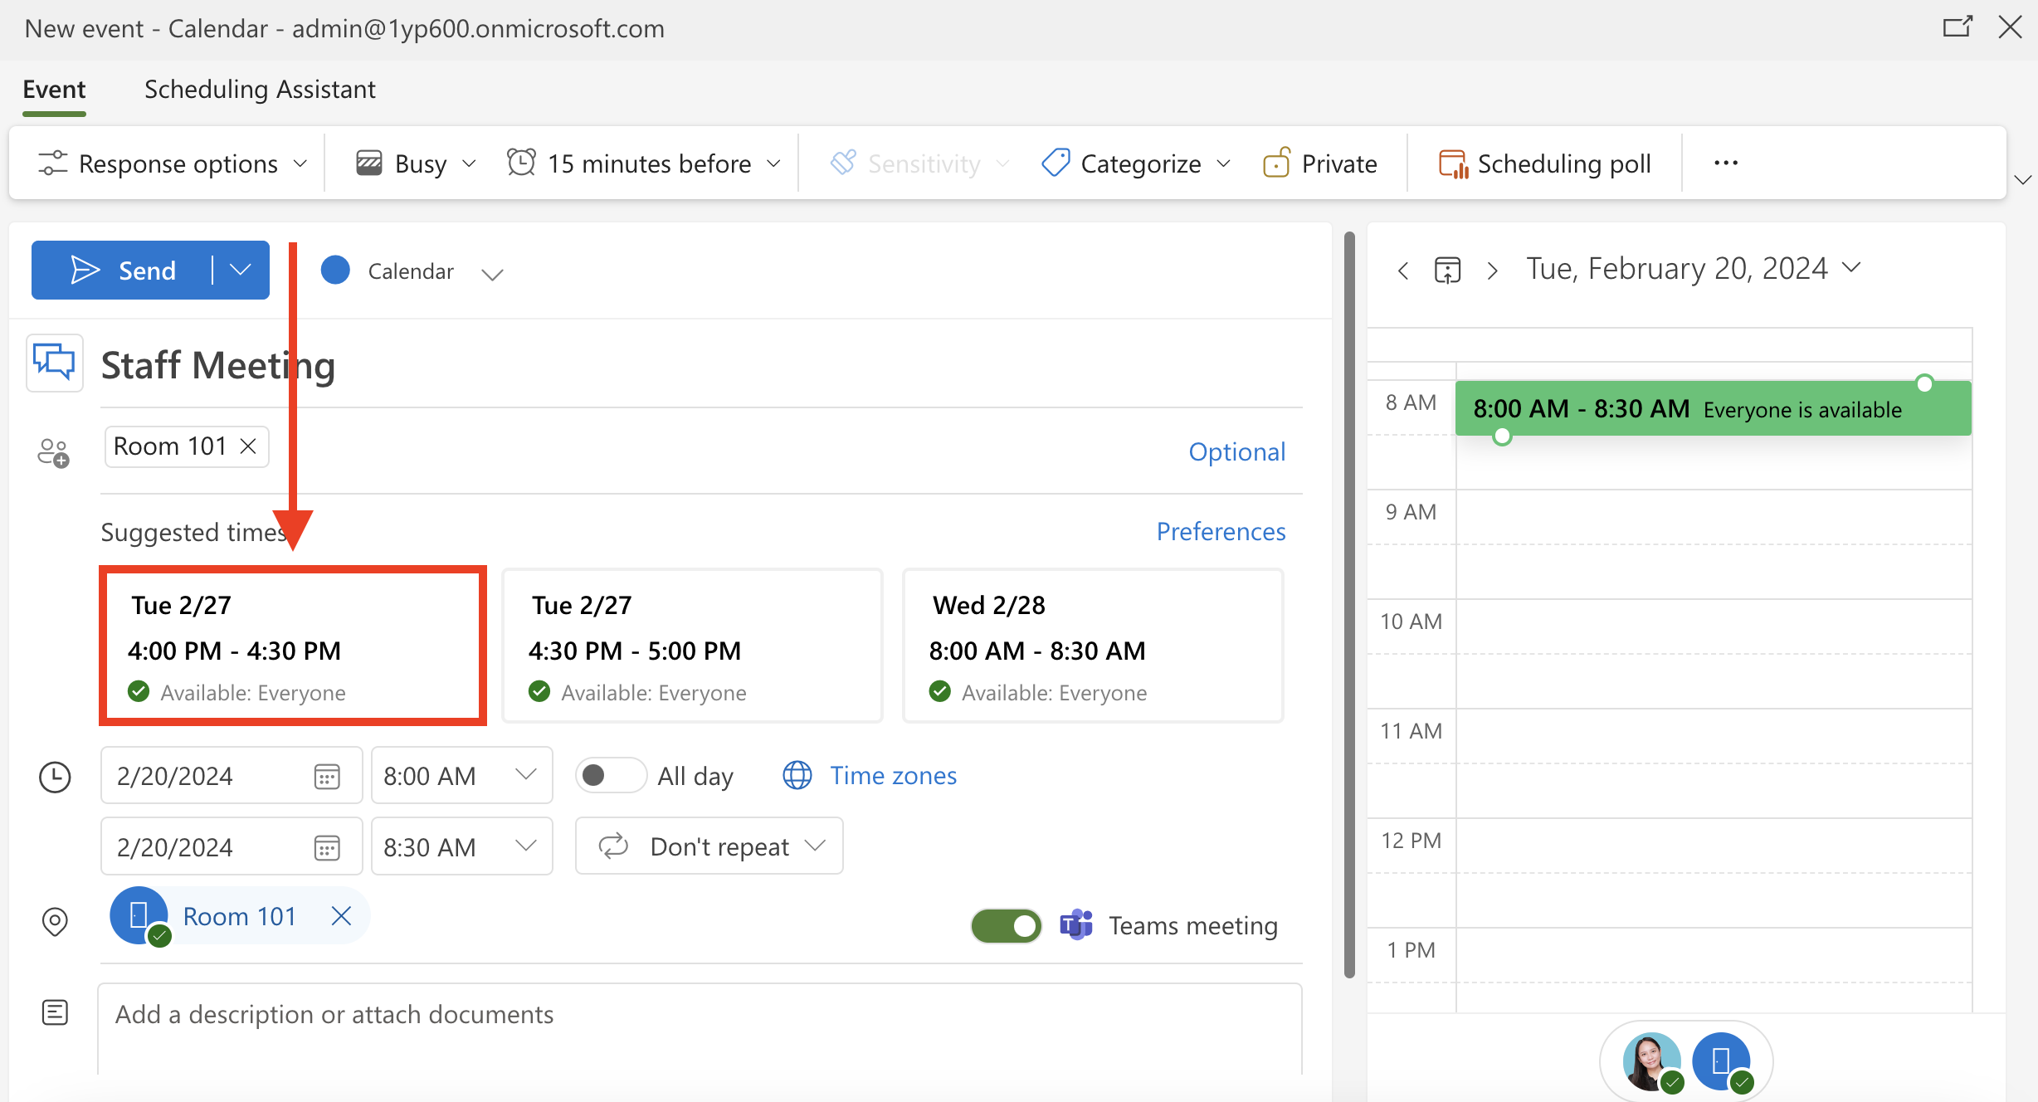Click the go-to-today calendar icon
This screenshot has height=1102, width=2038.
[1447, 271]
